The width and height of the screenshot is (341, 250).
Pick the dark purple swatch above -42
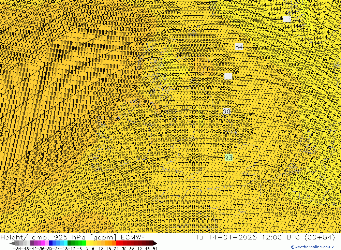point(32,243)
